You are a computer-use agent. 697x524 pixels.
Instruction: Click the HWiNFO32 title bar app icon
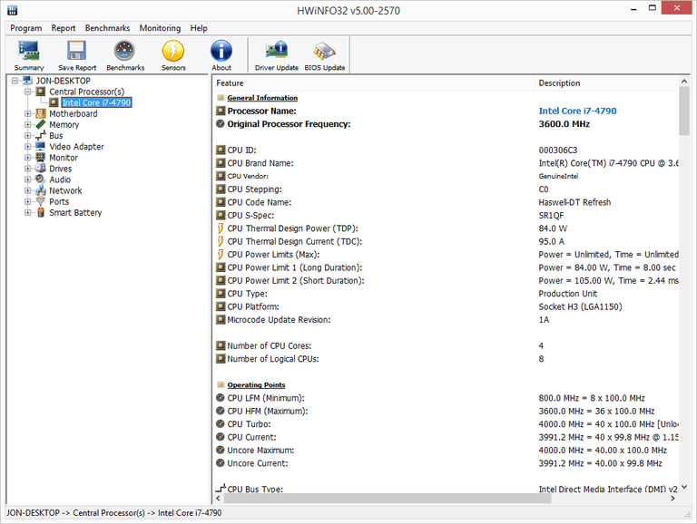coord(12,10)
